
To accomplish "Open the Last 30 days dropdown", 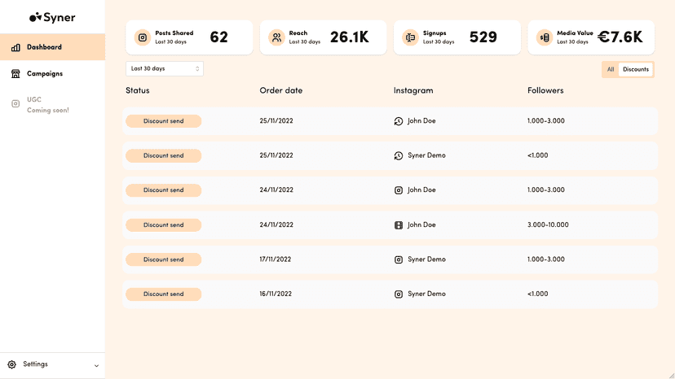I will click(165, 69).
